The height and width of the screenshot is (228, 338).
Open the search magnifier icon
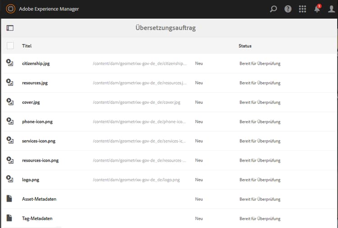(273, 9)
